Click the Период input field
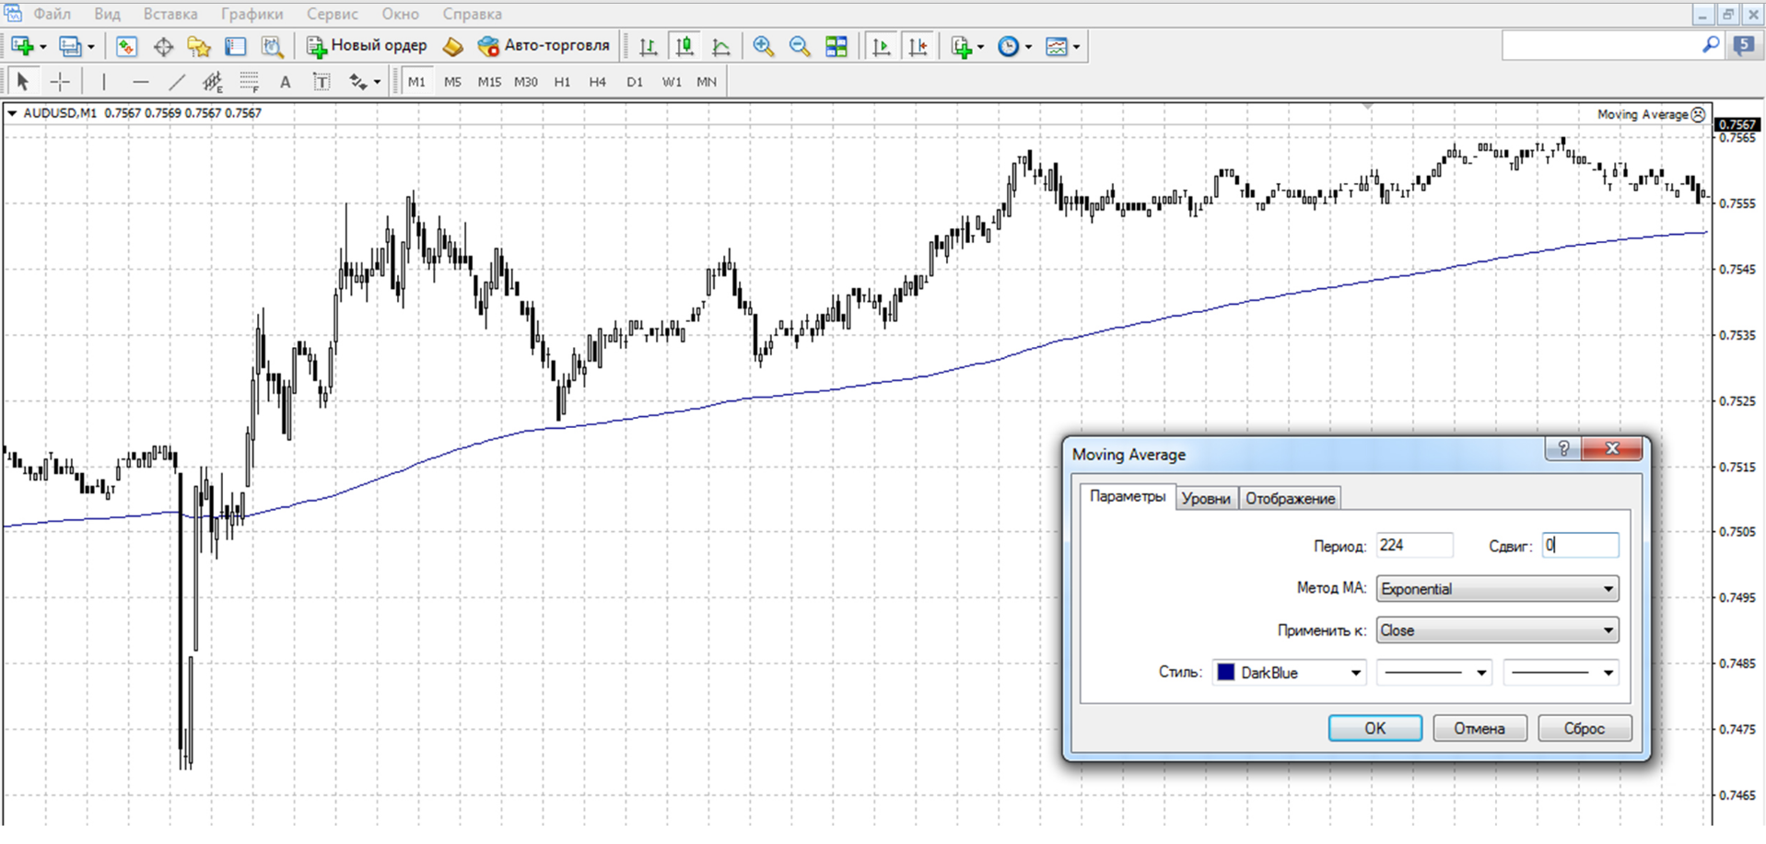 (1414, 545)
